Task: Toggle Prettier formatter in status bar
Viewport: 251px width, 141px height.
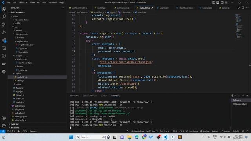Action: coord(225,132)
